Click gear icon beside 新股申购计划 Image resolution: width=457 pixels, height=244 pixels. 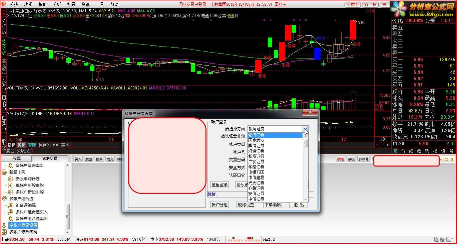10,179
